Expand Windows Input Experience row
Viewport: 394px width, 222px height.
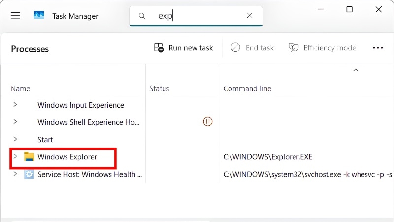pos(15,105)
